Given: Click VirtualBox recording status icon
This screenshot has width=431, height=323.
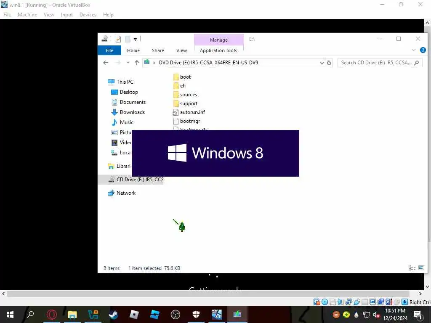Looking at the screenshot, I should pyautogui.click(x=380, y=302).
